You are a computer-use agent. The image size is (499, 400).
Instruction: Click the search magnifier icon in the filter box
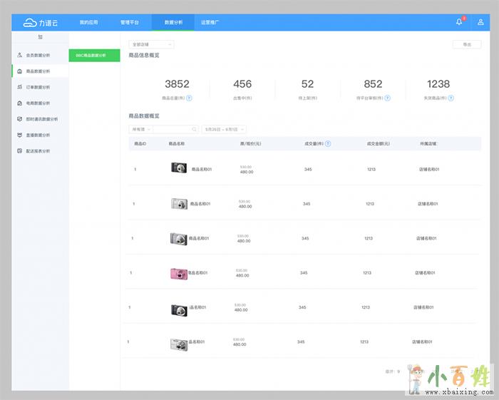click(194, 129)
